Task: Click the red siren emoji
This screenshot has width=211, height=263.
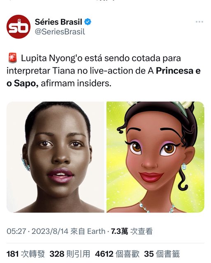Action: [12, 58]
